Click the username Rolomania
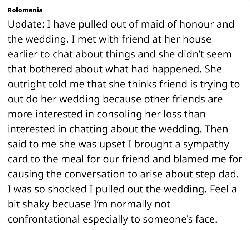The height and width of the screenshot is (230, 250). point(25,10)
